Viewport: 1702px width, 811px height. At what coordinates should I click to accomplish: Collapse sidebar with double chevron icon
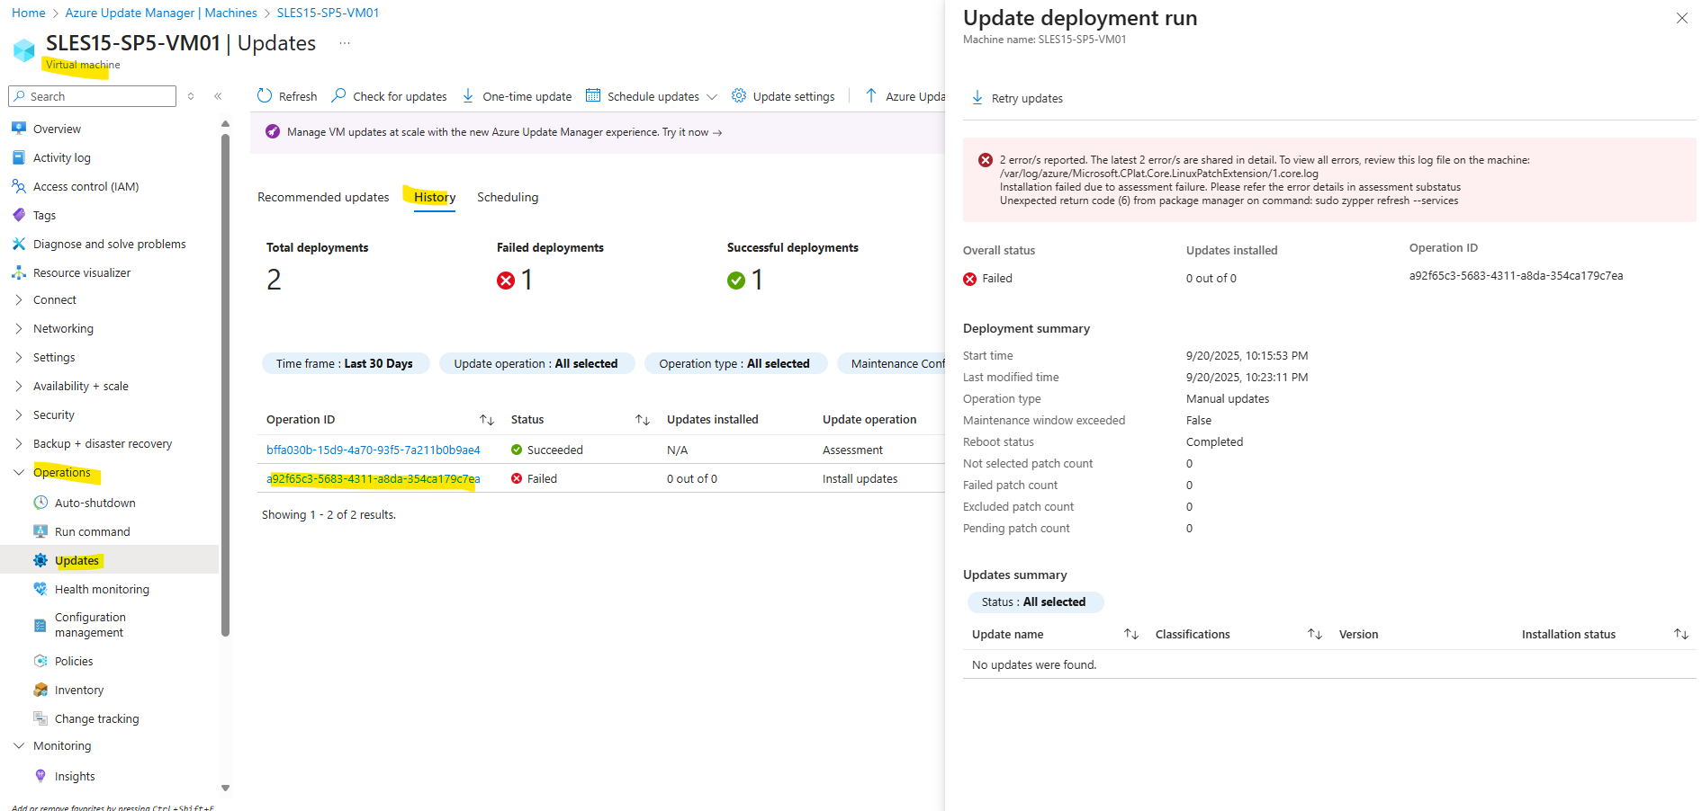click(218, 96)
